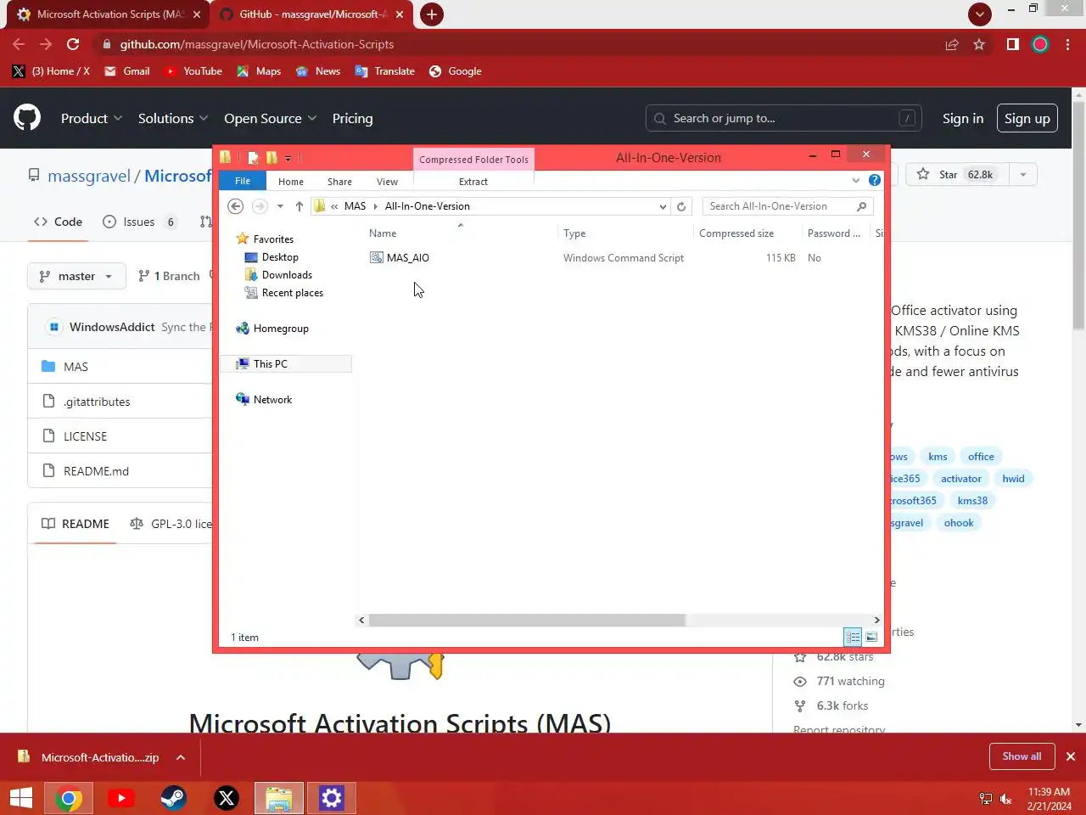Open recent locations dropdown in Explorer
Viewport: 1086px width, 815px height.
coord(280,206)
